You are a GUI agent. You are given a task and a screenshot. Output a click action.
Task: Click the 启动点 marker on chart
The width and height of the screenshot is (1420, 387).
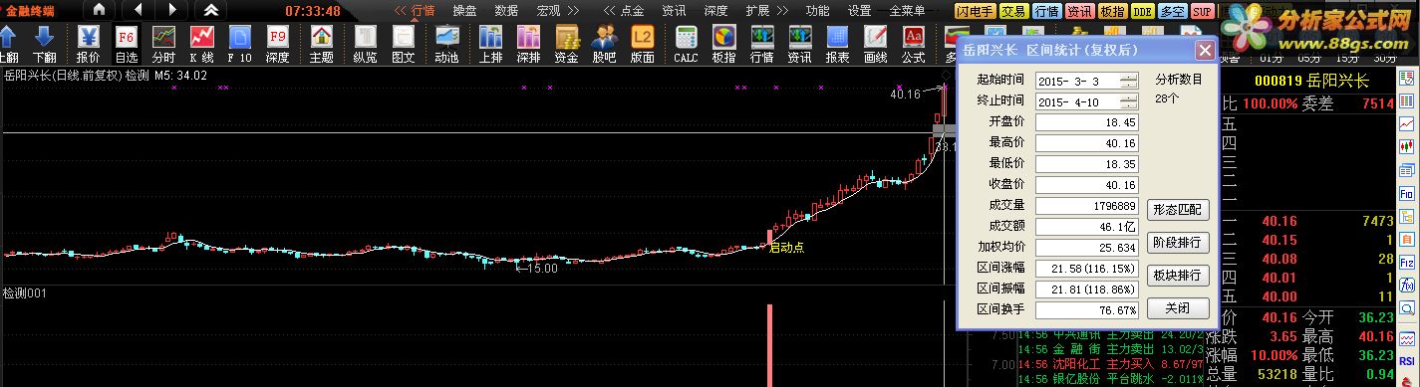786,248
